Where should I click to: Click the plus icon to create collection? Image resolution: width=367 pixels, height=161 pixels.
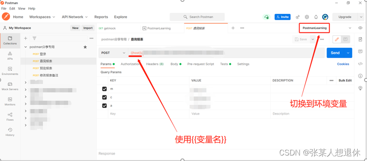(26, 38)
